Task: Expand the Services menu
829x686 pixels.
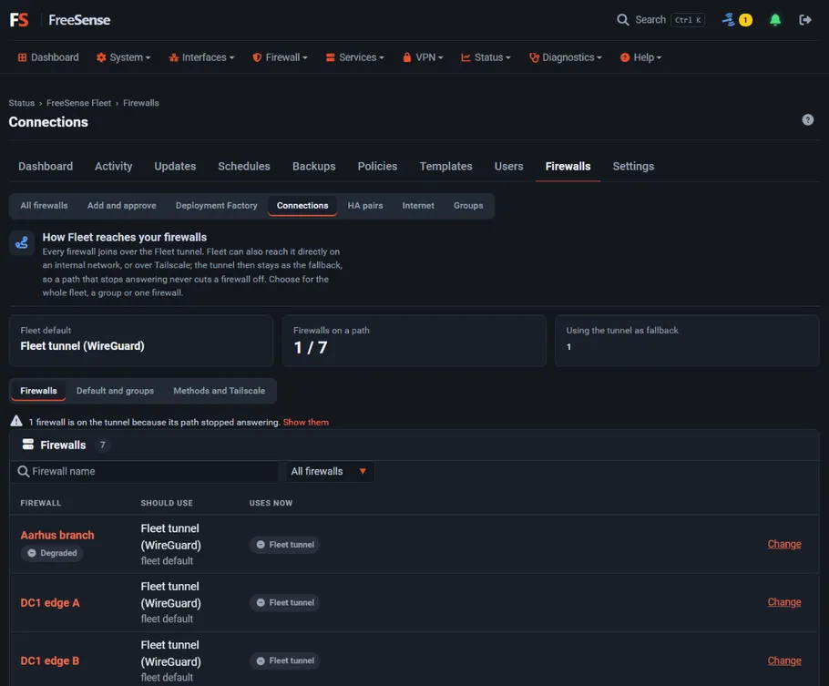Action: click(354, 57)
